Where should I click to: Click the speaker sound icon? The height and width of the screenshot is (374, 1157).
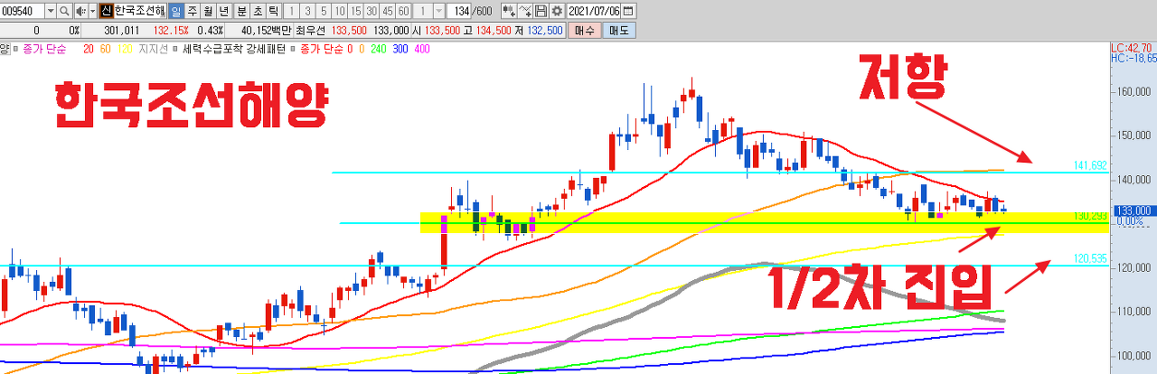pyautogui.click(x=81, y=11)
